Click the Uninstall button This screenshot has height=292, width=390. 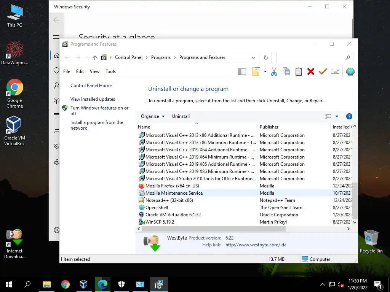(181, 116)
